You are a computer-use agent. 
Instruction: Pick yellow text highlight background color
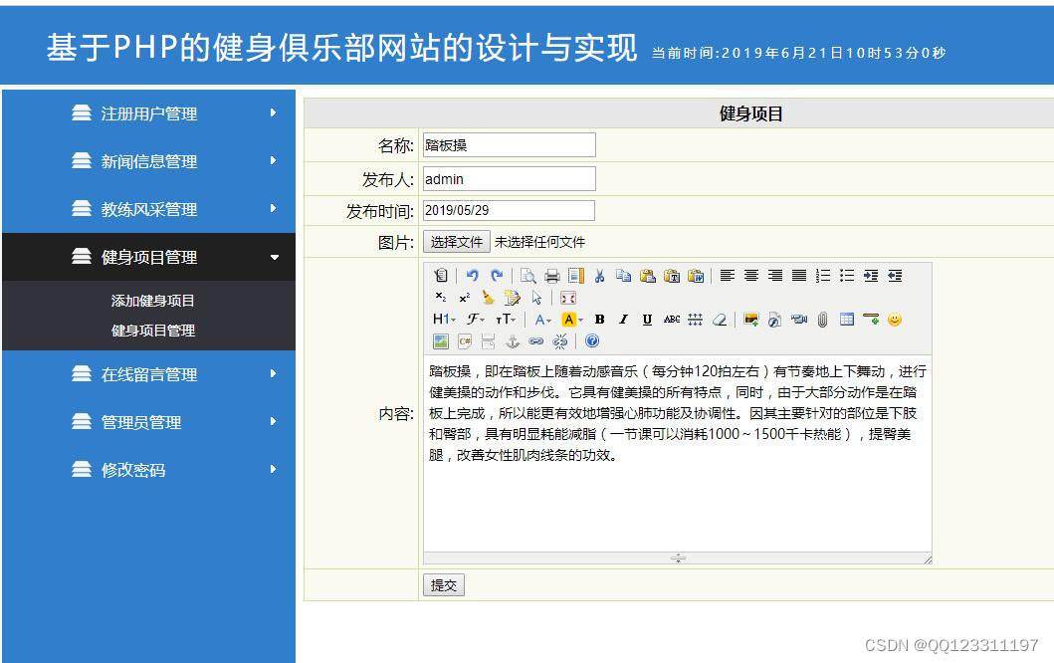pyautogui.click(x=572, y=320)
